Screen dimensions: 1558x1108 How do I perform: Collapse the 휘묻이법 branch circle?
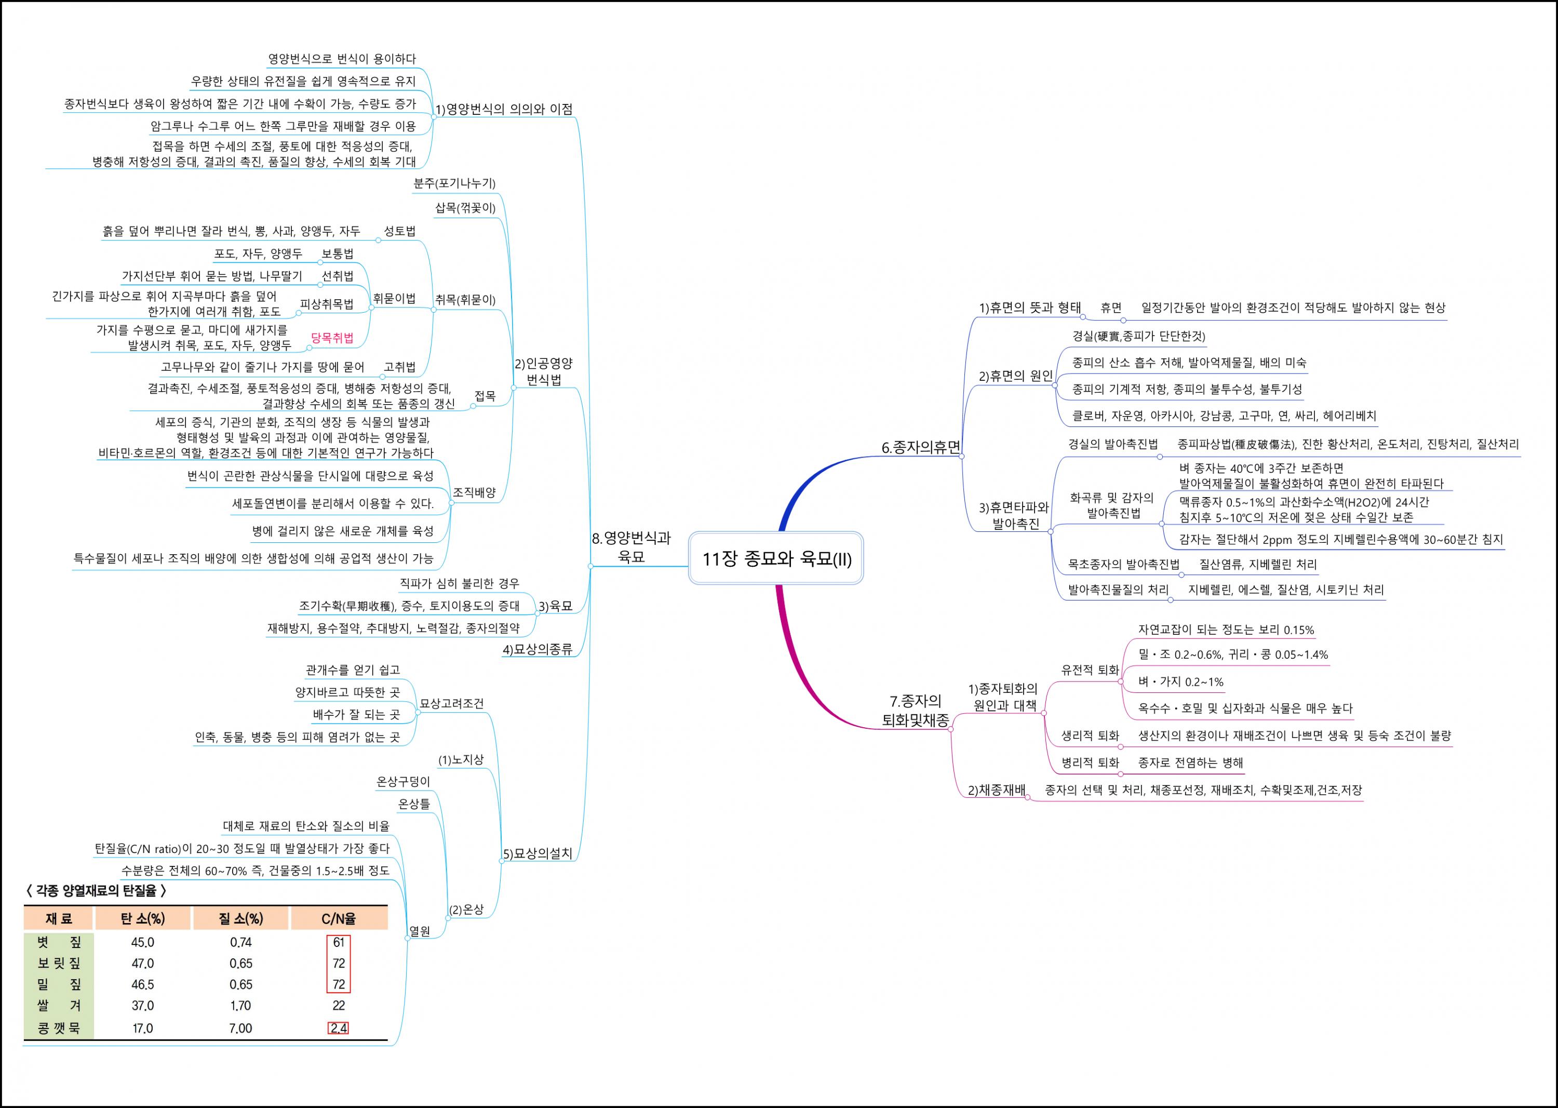pos(371,308)
